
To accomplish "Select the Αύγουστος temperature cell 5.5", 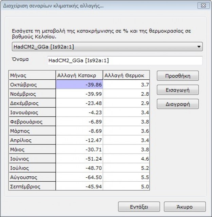I will pos(126,177).
